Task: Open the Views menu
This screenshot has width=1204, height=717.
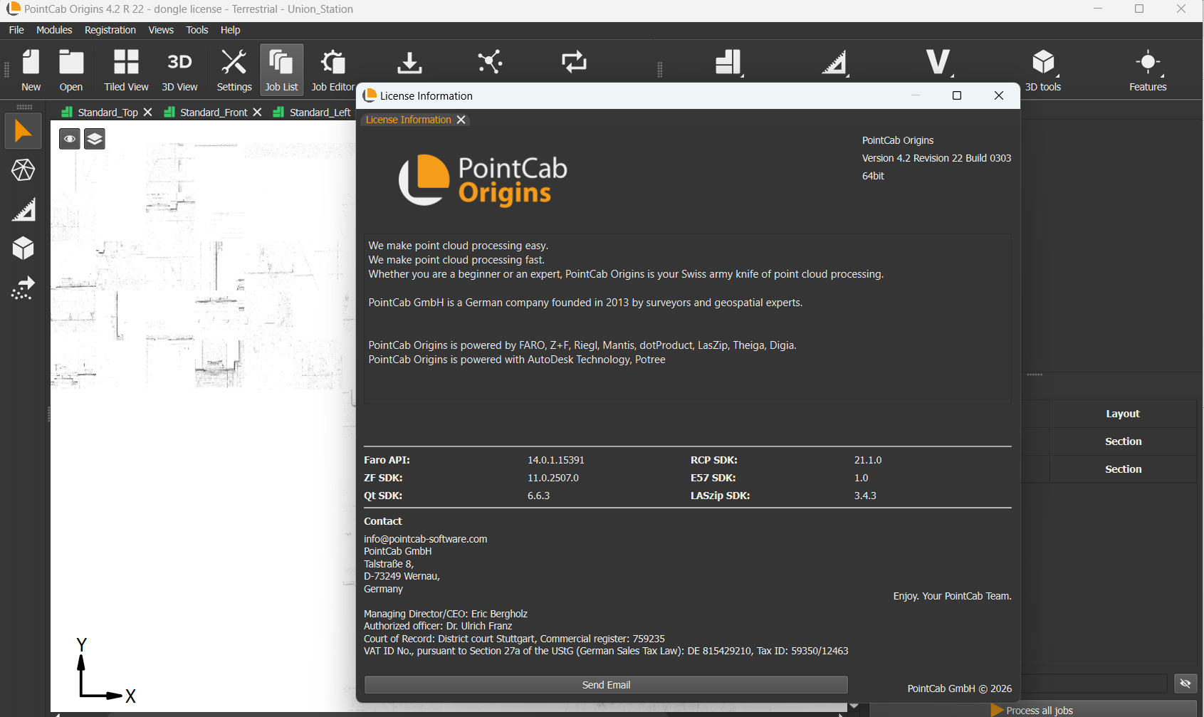Action: coord(161,30)
